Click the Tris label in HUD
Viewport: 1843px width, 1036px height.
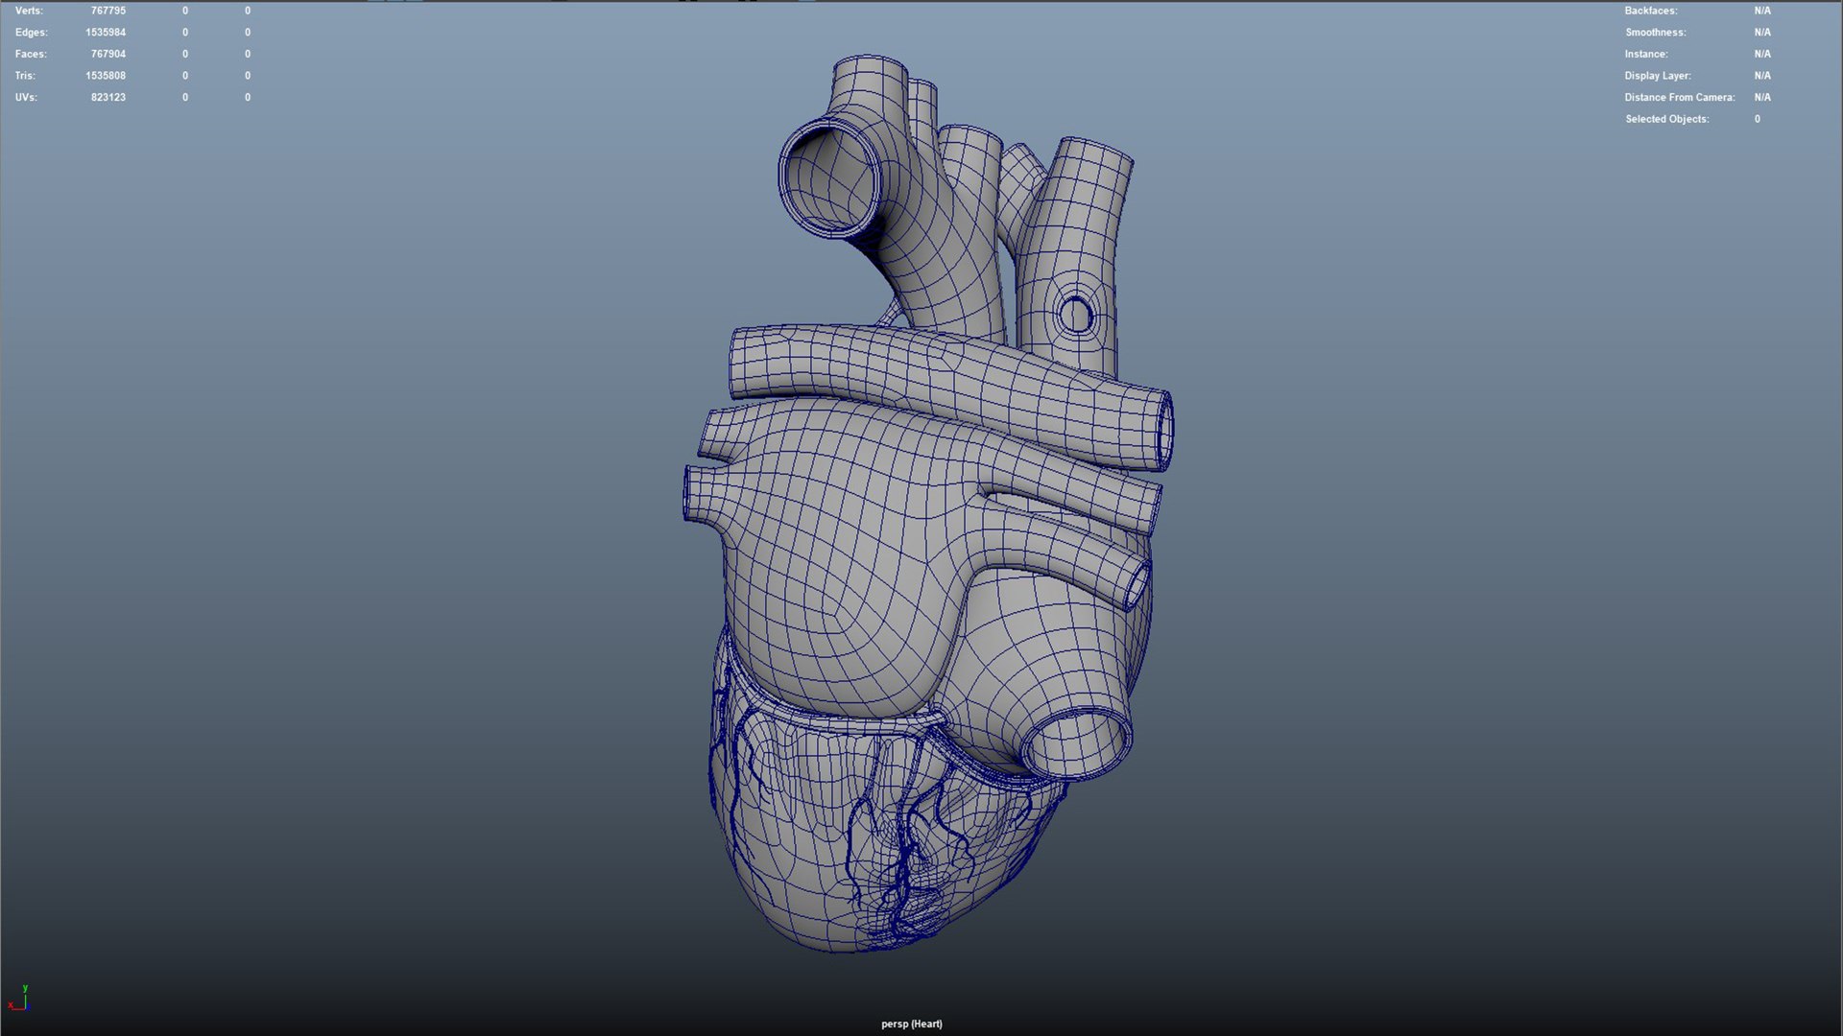click(x=25, y=76)
